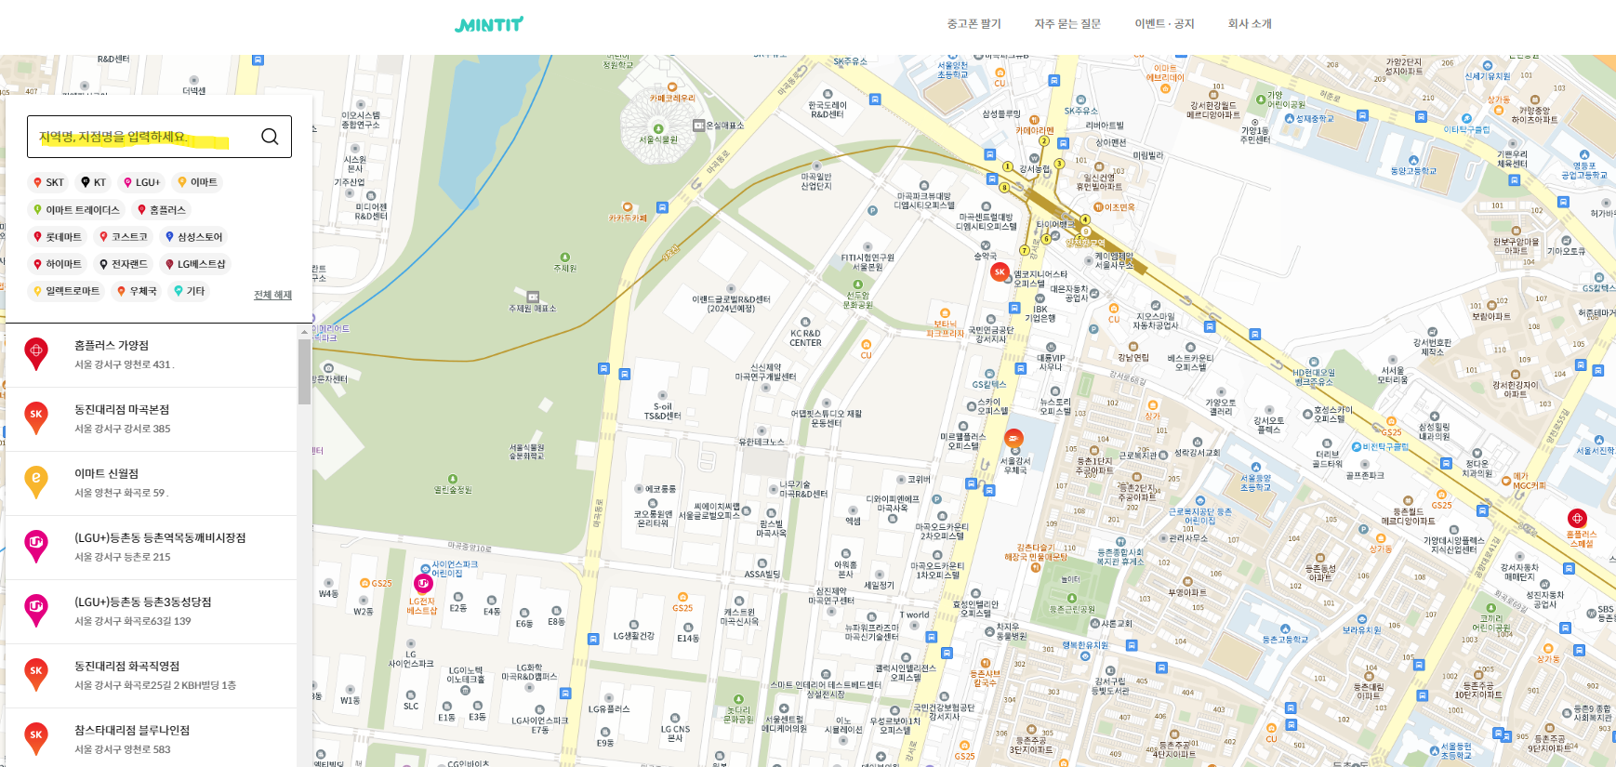
Task: Select 홈플러스 가양점 in the list
Action: pos(152,355)
